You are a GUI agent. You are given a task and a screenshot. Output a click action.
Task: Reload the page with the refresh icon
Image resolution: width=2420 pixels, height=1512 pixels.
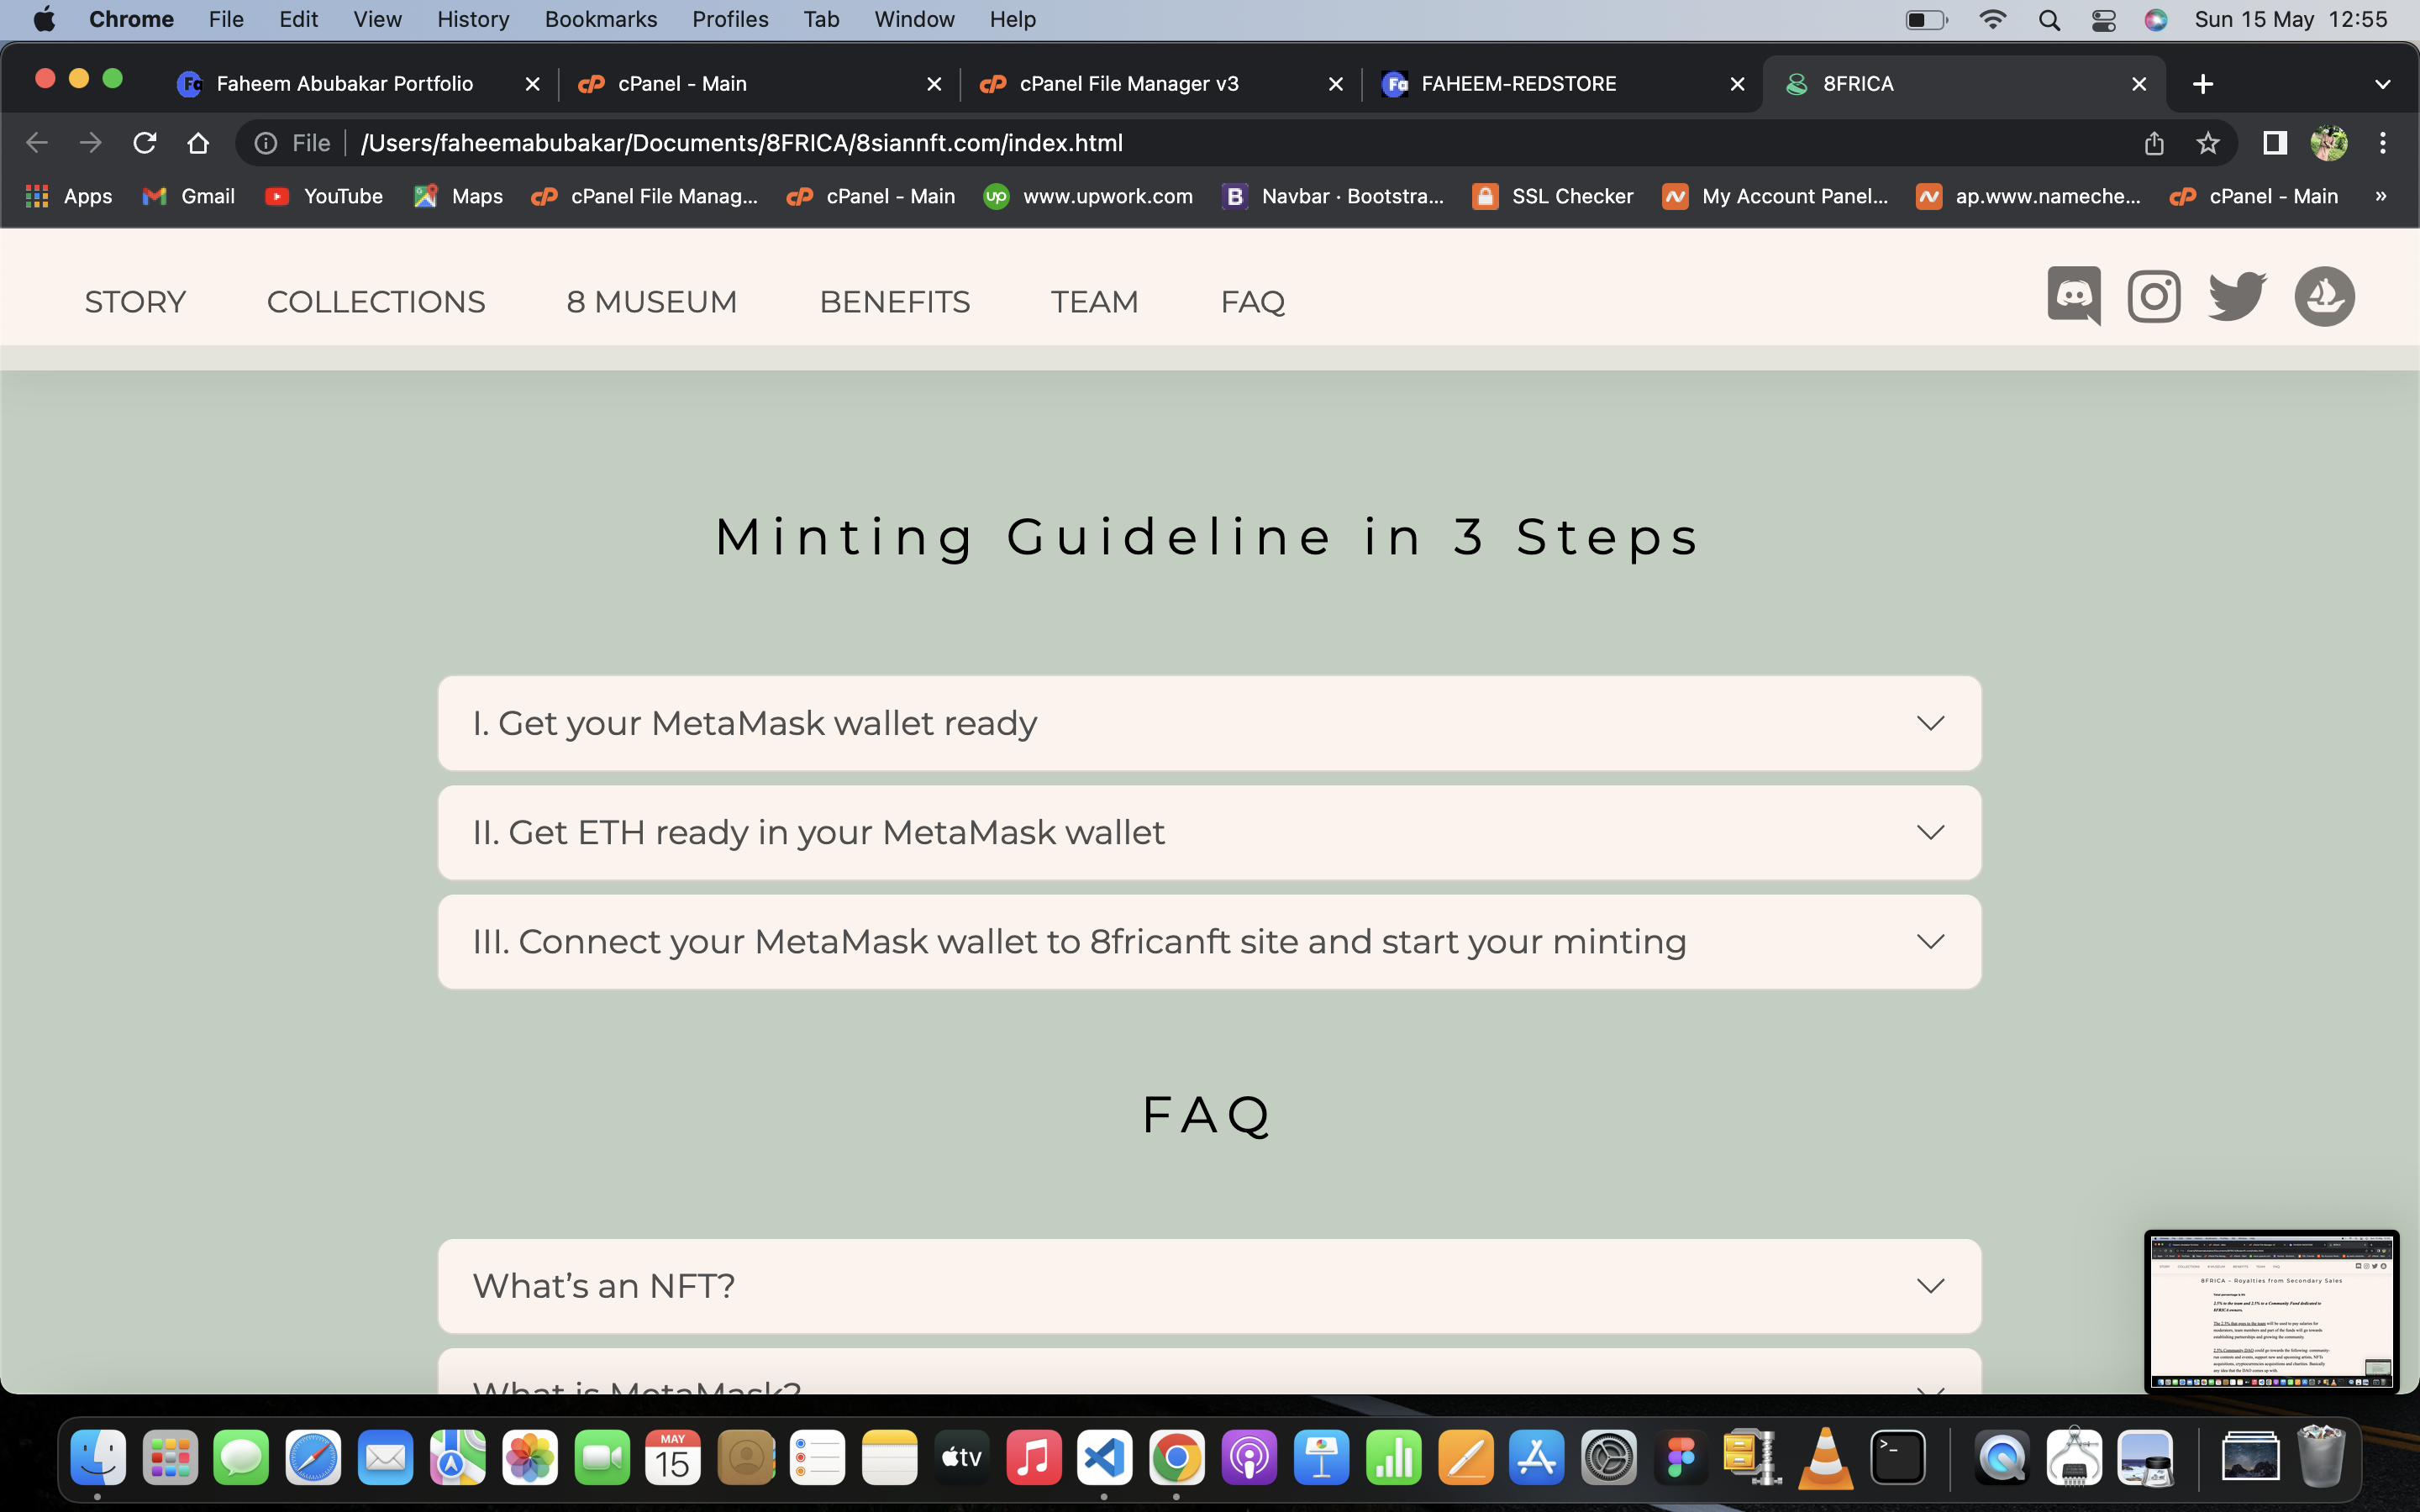coord(145,143)
